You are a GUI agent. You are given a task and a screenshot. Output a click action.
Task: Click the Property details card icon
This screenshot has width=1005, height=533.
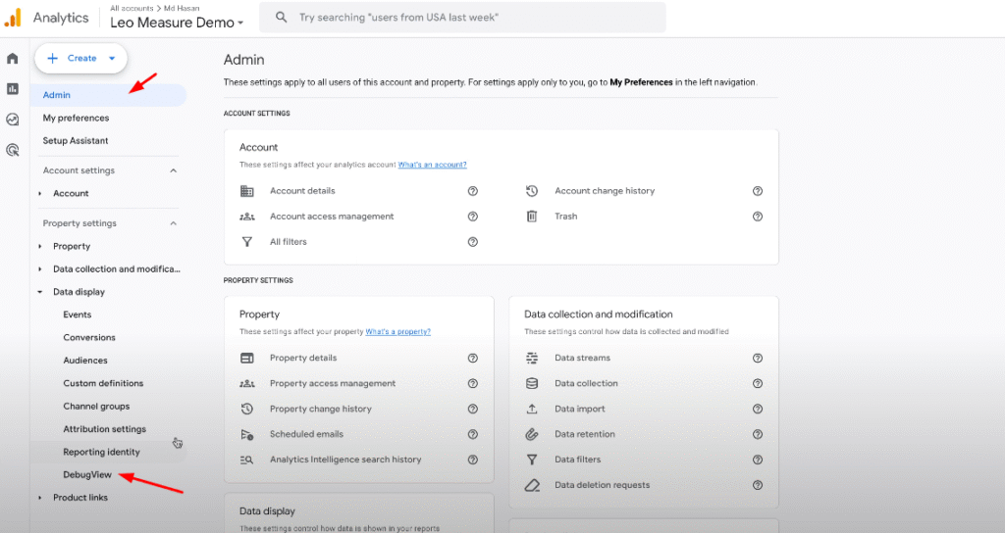pyautogui.click(x=246, y=358)
